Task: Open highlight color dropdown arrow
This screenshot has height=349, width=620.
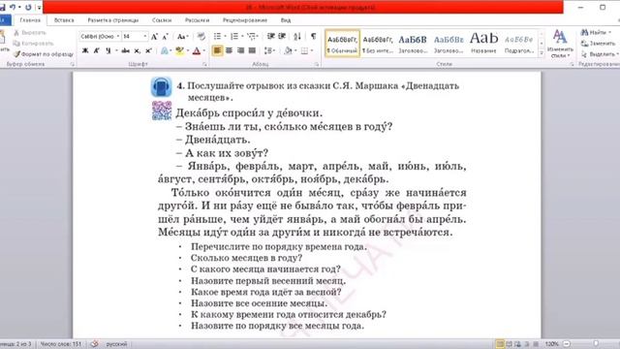Action: click(x=187, y=50)
